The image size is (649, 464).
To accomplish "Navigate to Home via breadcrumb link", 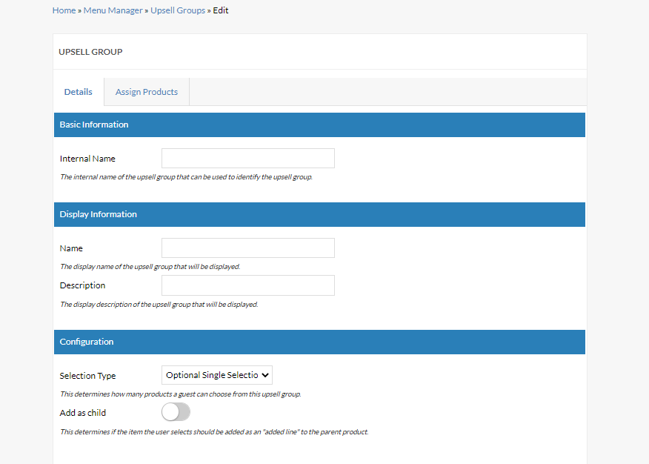I will pos(64,10).
